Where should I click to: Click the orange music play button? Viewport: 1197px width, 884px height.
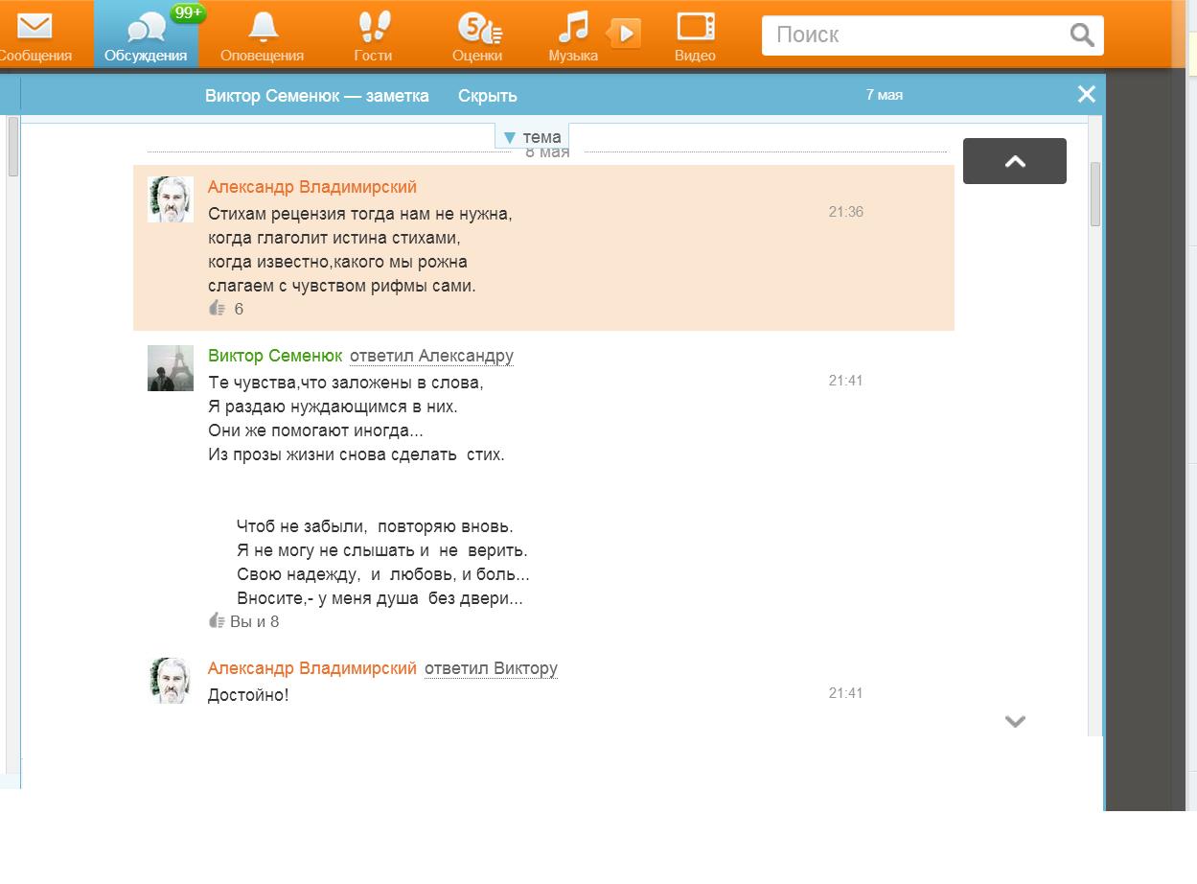pos(624,34)
